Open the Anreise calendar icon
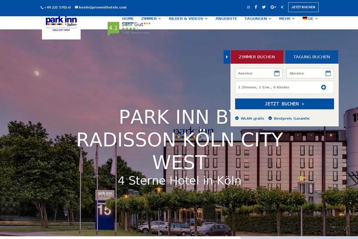The width and height of the screenshot is (358, 239). (x=277, y=73)
